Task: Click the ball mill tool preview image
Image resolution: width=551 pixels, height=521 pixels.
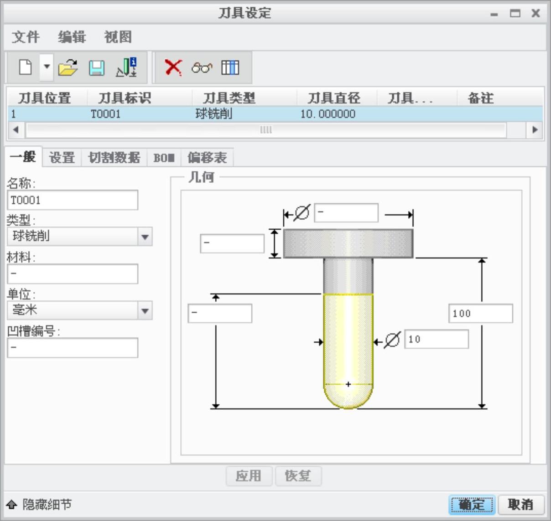Action: [348, 319]
